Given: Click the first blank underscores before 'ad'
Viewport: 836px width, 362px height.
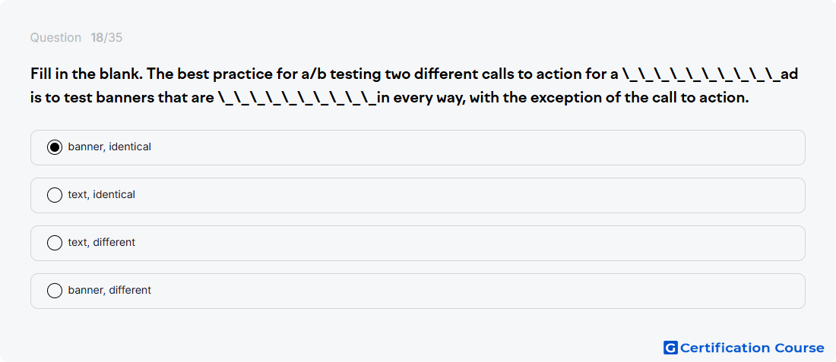Looking at the screenshot, I should click(701, 74).
